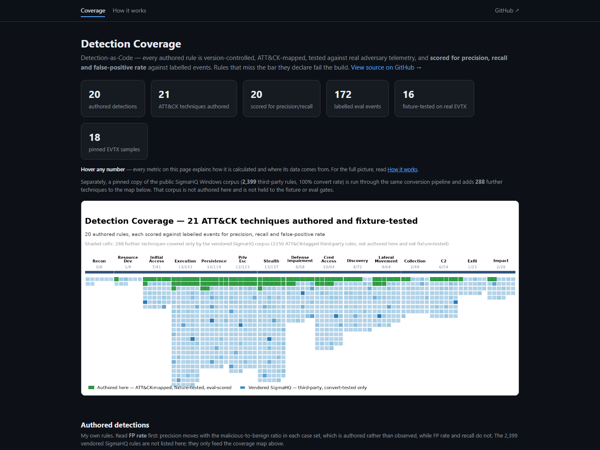Image resolution: width=600 pixels, height=450 pixels.
Task: Open the Coverage tab
Action: pos(93,10)
